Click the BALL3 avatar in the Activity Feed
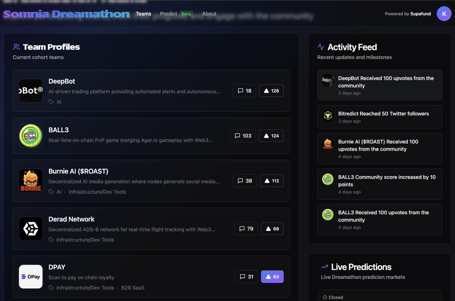Viewport: 455px width, 301px height. click(328, 179)
